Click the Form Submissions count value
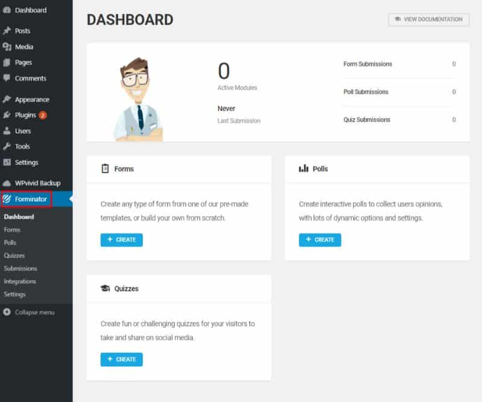Viewport: 482px width, 402px height. pyautogui.click(x=454, y=64)
